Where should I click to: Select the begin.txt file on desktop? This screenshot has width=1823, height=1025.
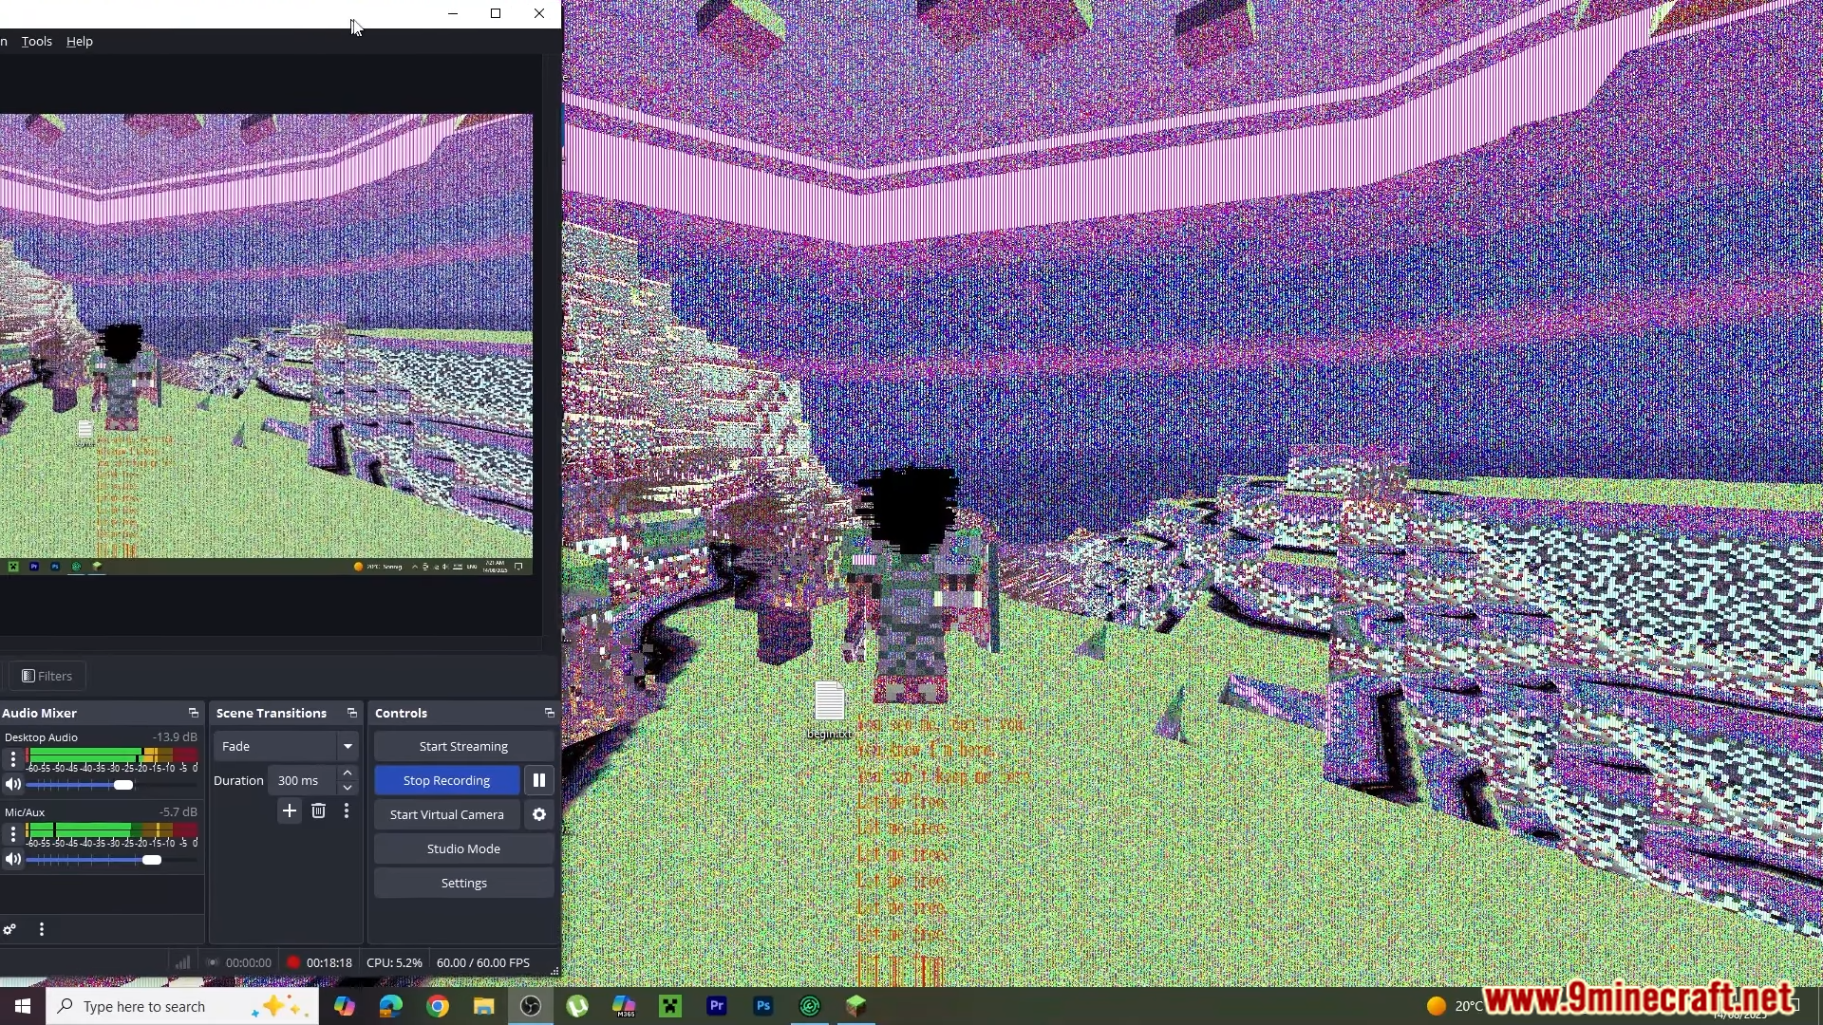pyautogui.click(x=830, y=710)
